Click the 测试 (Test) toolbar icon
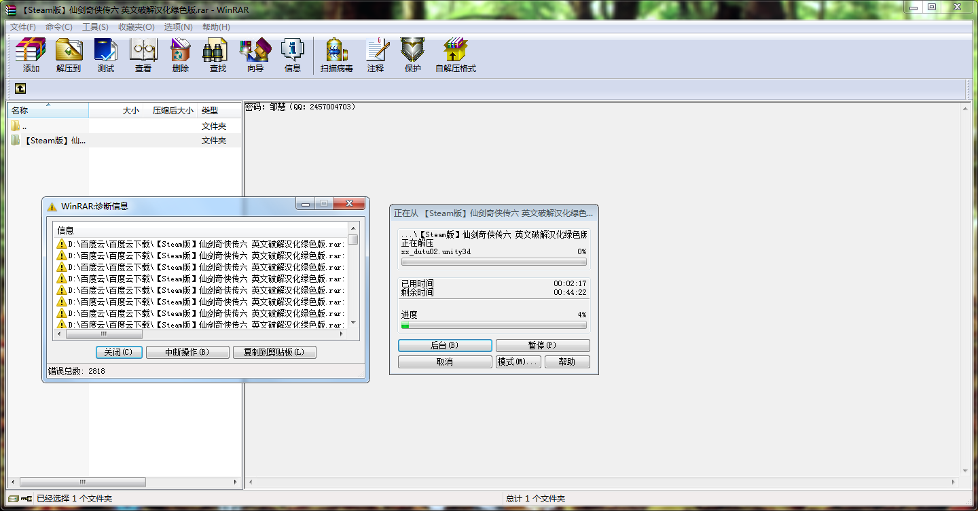The height and width of the screenshot is (511, 978). [106, 55]
